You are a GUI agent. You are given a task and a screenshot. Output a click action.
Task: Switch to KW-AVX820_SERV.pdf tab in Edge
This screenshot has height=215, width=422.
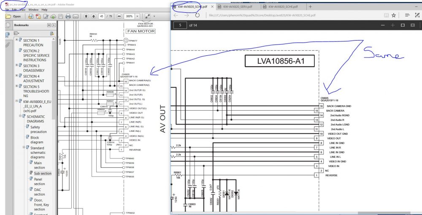coord(238,6)
